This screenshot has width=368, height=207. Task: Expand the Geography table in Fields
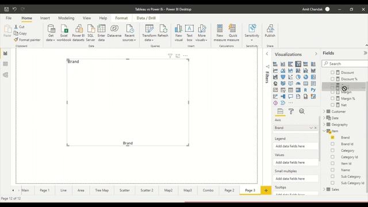coord(324,124)
